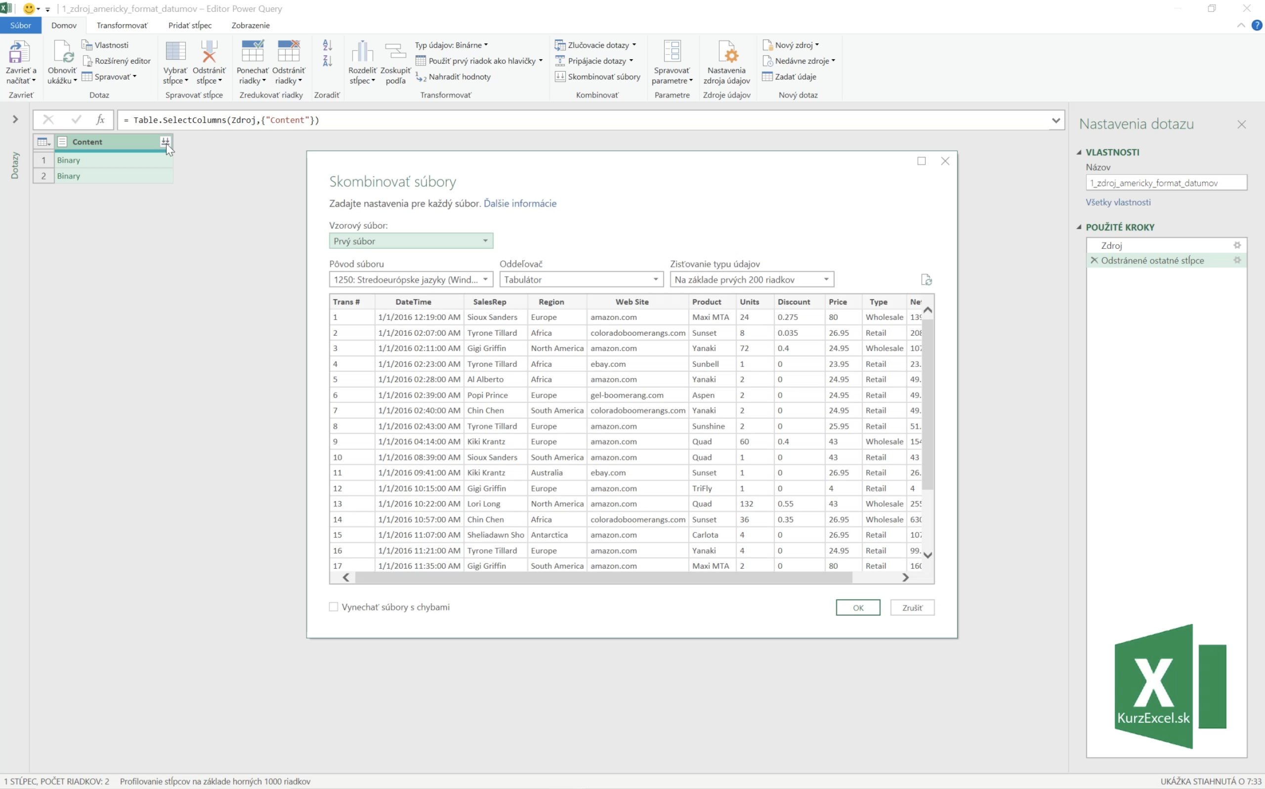Switch to Domov tab
The image size is (1265, 789).
point(64,25)
